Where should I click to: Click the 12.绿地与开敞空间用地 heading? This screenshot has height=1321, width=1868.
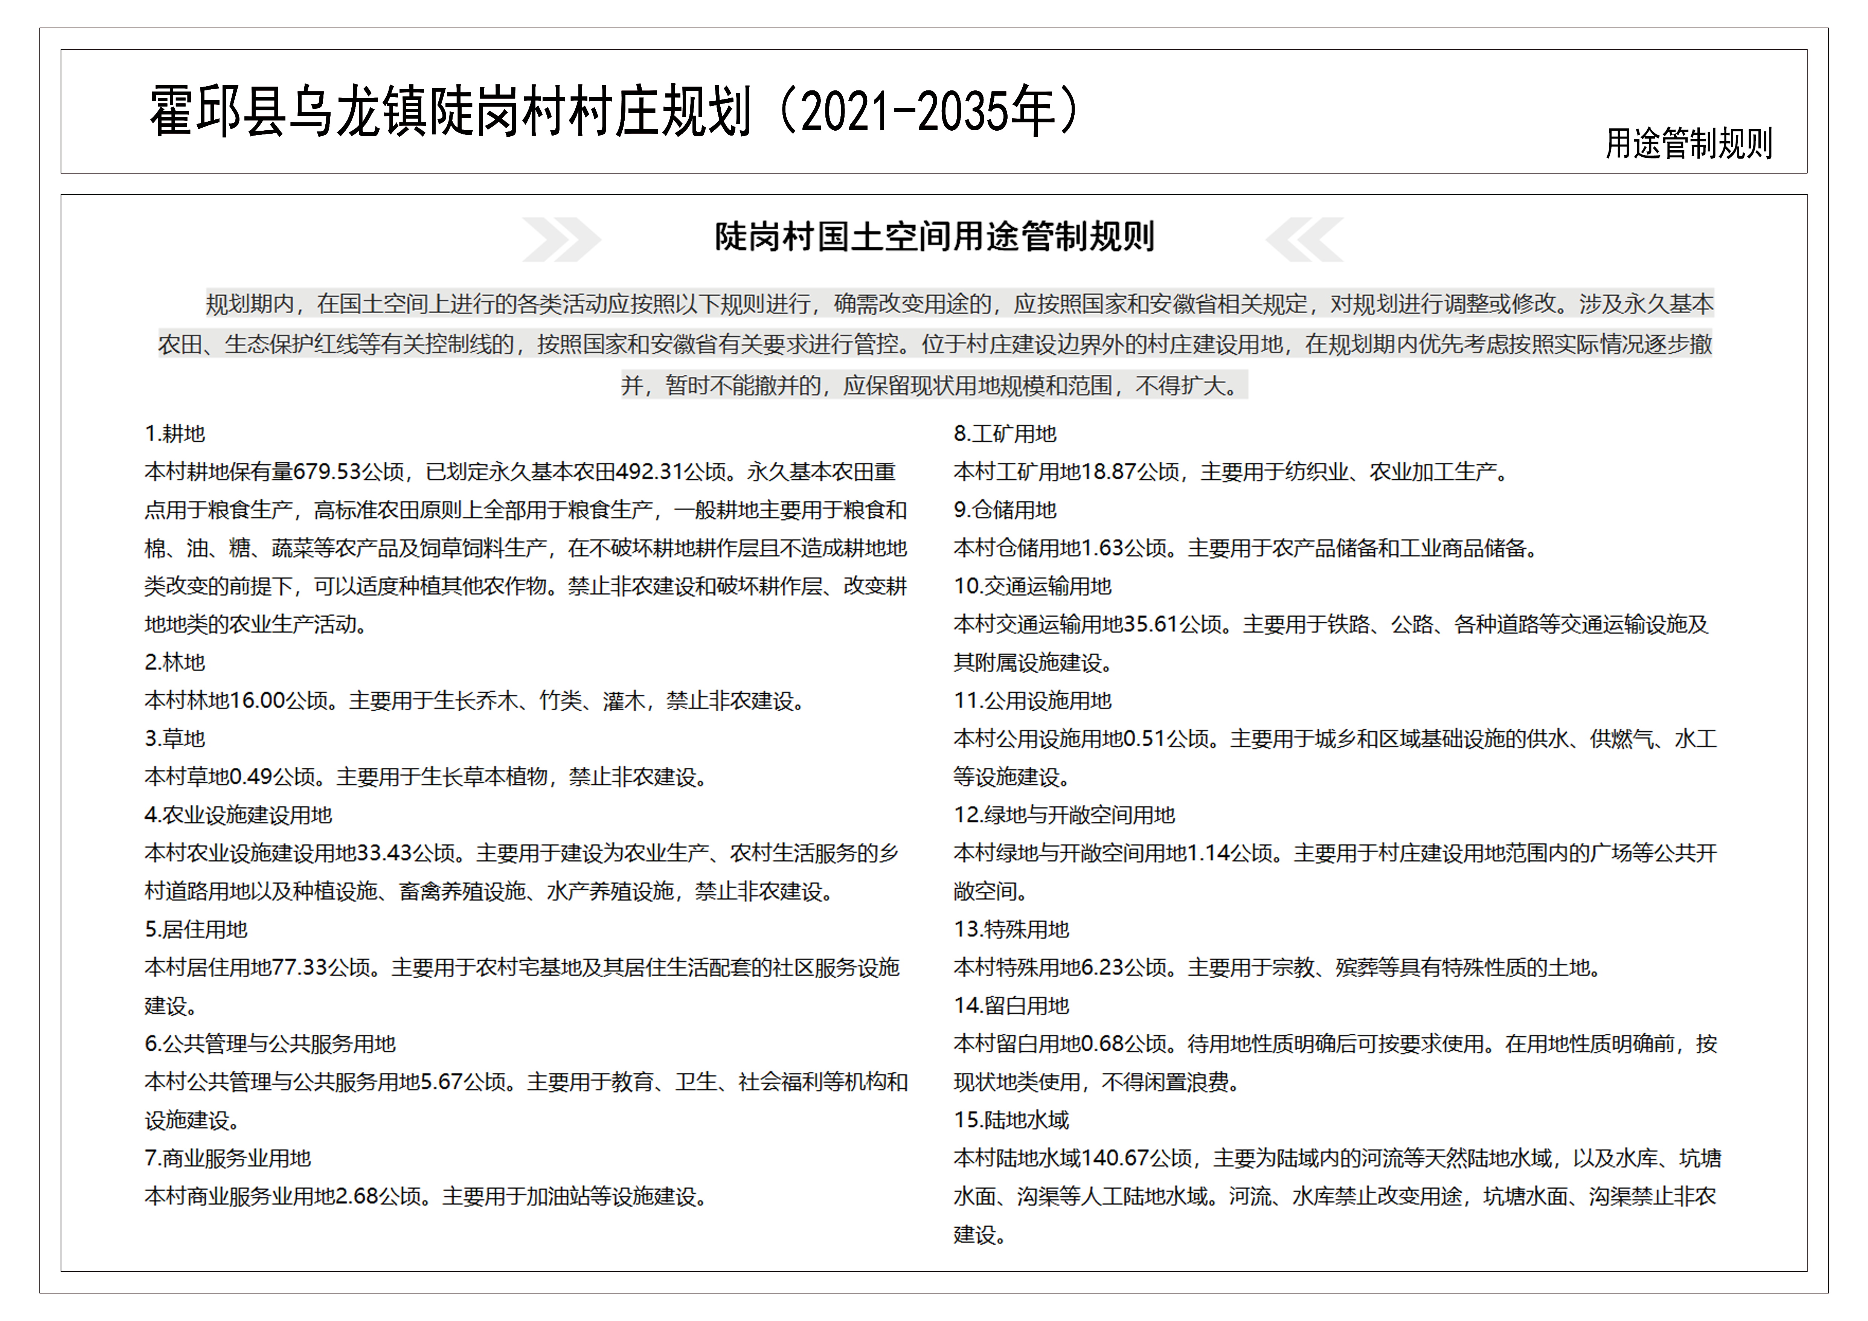1064,815
